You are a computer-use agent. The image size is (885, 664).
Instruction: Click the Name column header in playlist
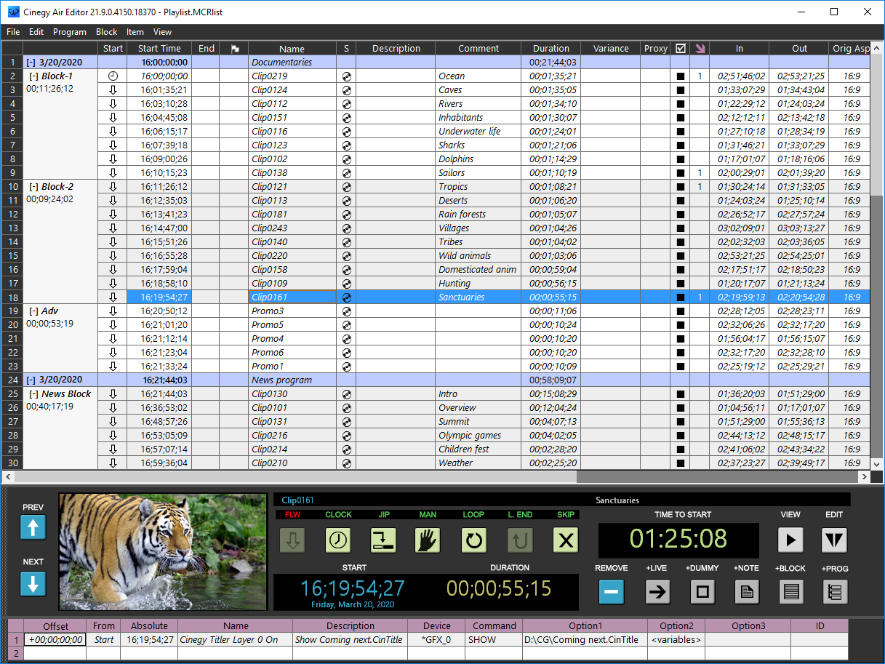pyautogui.click(x=292, y=49)
